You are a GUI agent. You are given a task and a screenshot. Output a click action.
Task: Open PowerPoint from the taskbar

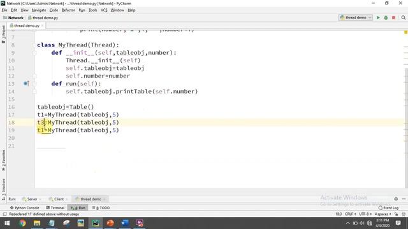click(110, 223)
